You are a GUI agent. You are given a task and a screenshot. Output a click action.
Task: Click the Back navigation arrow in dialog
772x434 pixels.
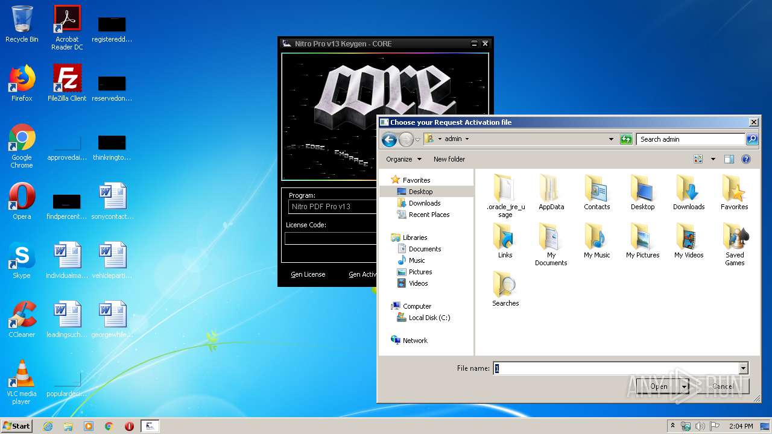tap(390, 139)
